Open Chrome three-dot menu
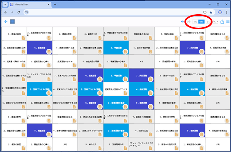Image resolution: width=231 pixels, height=152 pixels. [227, 12]
